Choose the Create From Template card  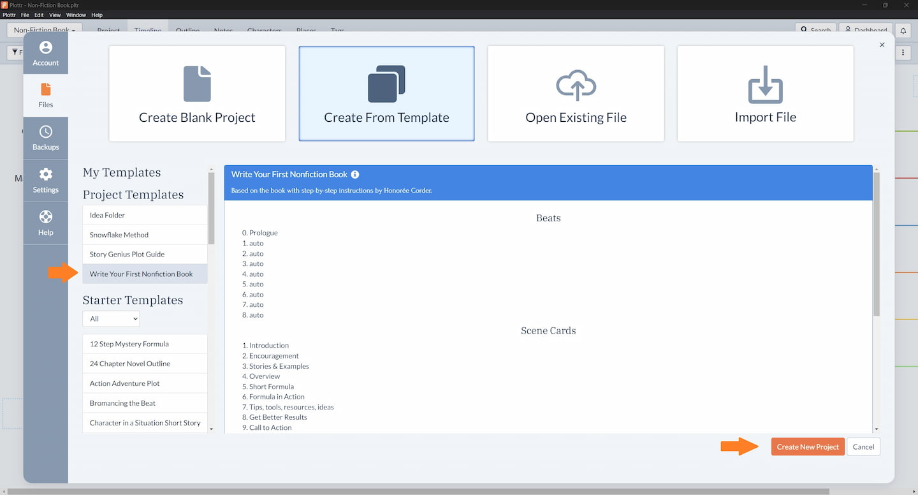click(x=386, y=93)
